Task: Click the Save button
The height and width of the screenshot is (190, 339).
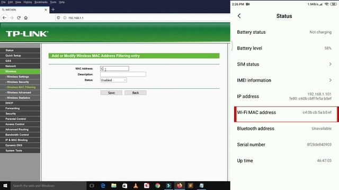Action: (111, 93)
